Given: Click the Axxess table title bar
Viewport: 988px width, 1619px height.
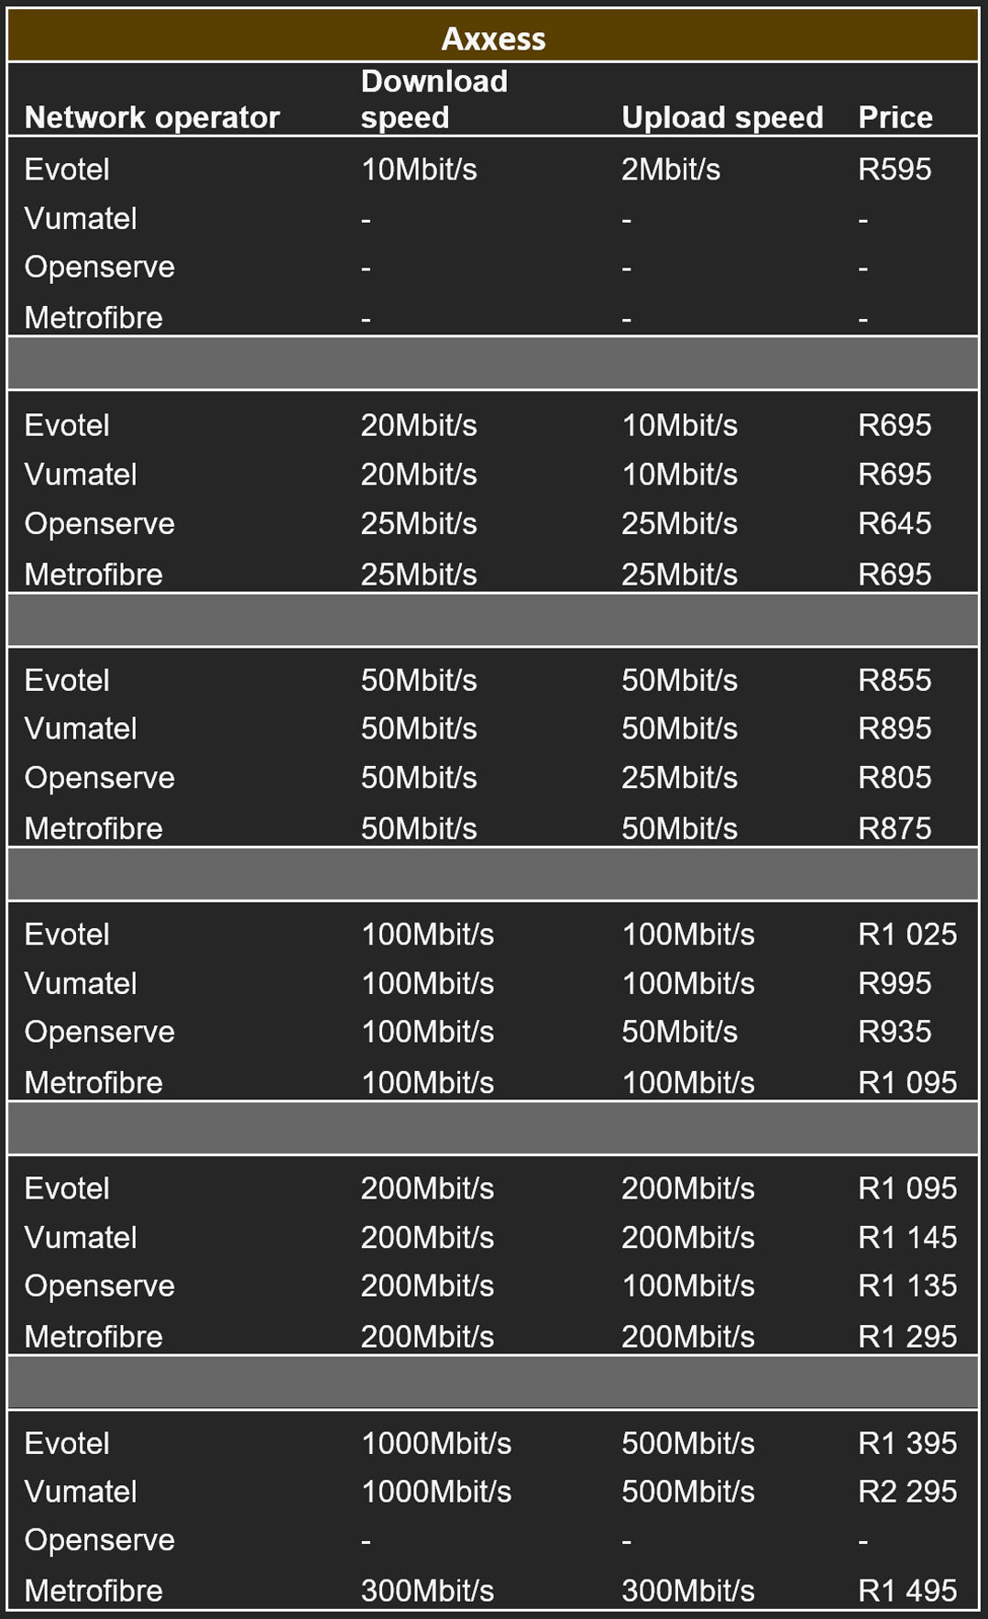Looking at the screenshot, I should [493, 38].
